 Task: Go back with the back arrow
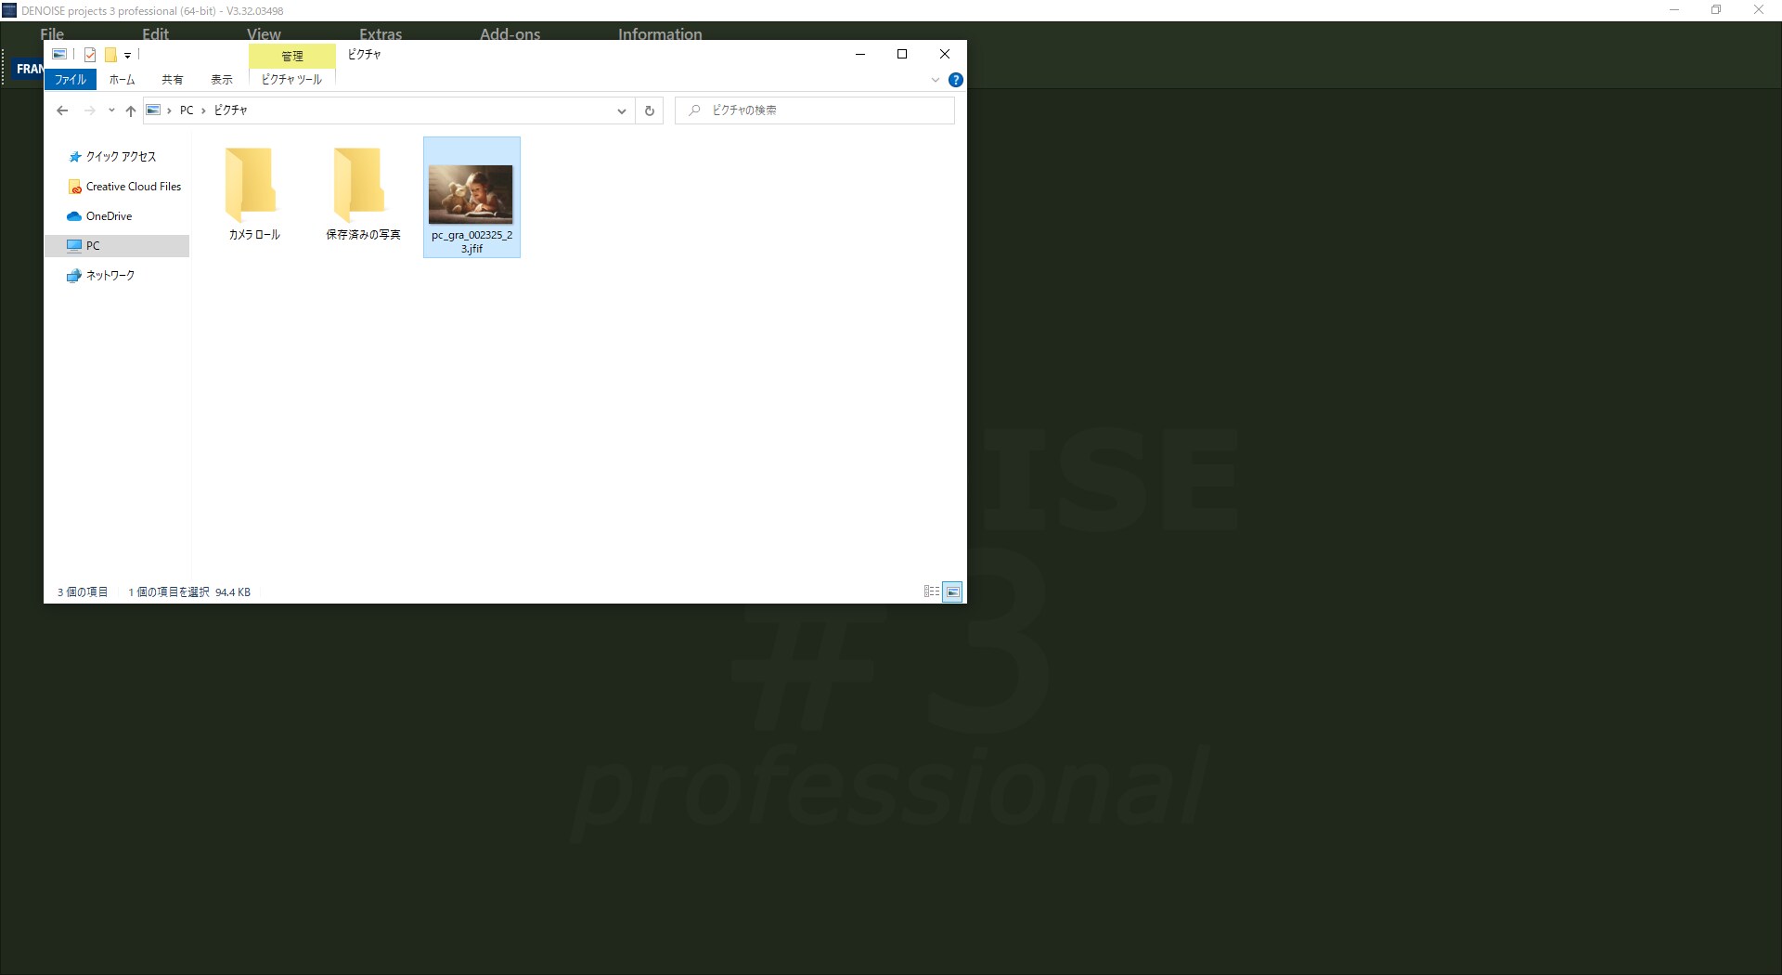[x=62, y=110]
